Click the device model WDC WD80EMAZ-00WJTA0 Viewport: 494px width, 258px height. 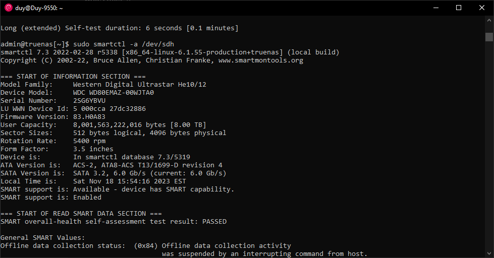click(x=114, y=93)
